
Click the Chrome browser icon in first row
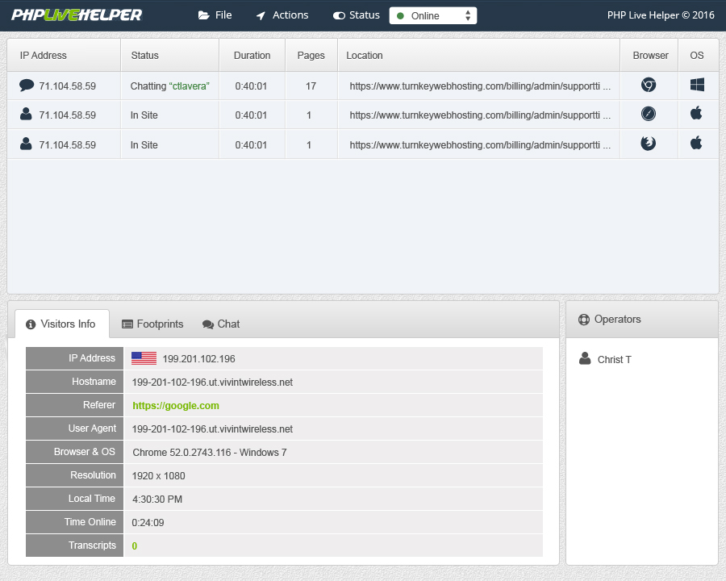648,85
